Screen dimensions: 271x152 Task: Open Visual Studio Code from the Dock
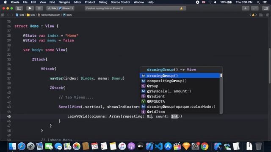point(159,147)
